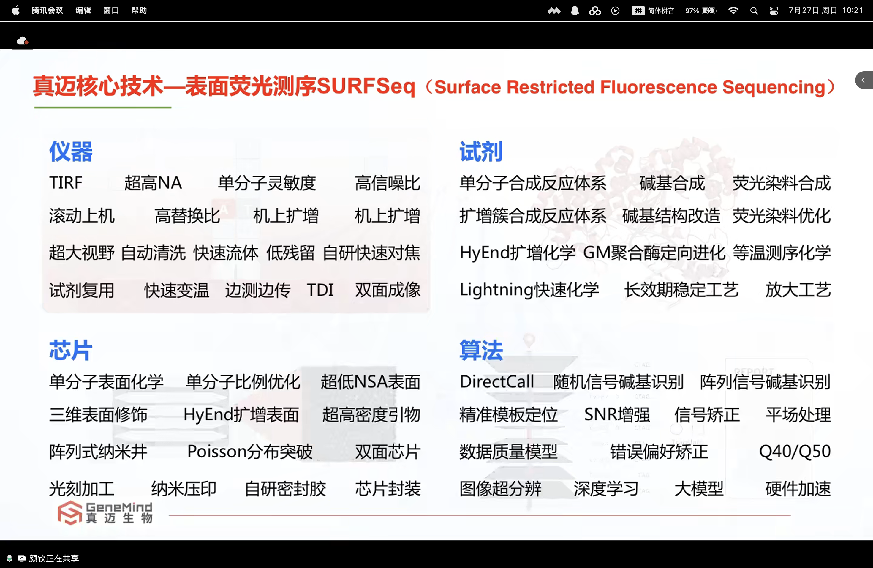This screenshot has height=568, width=873.
Task: Click the 仪器 section heading
Action: point(71,151)
